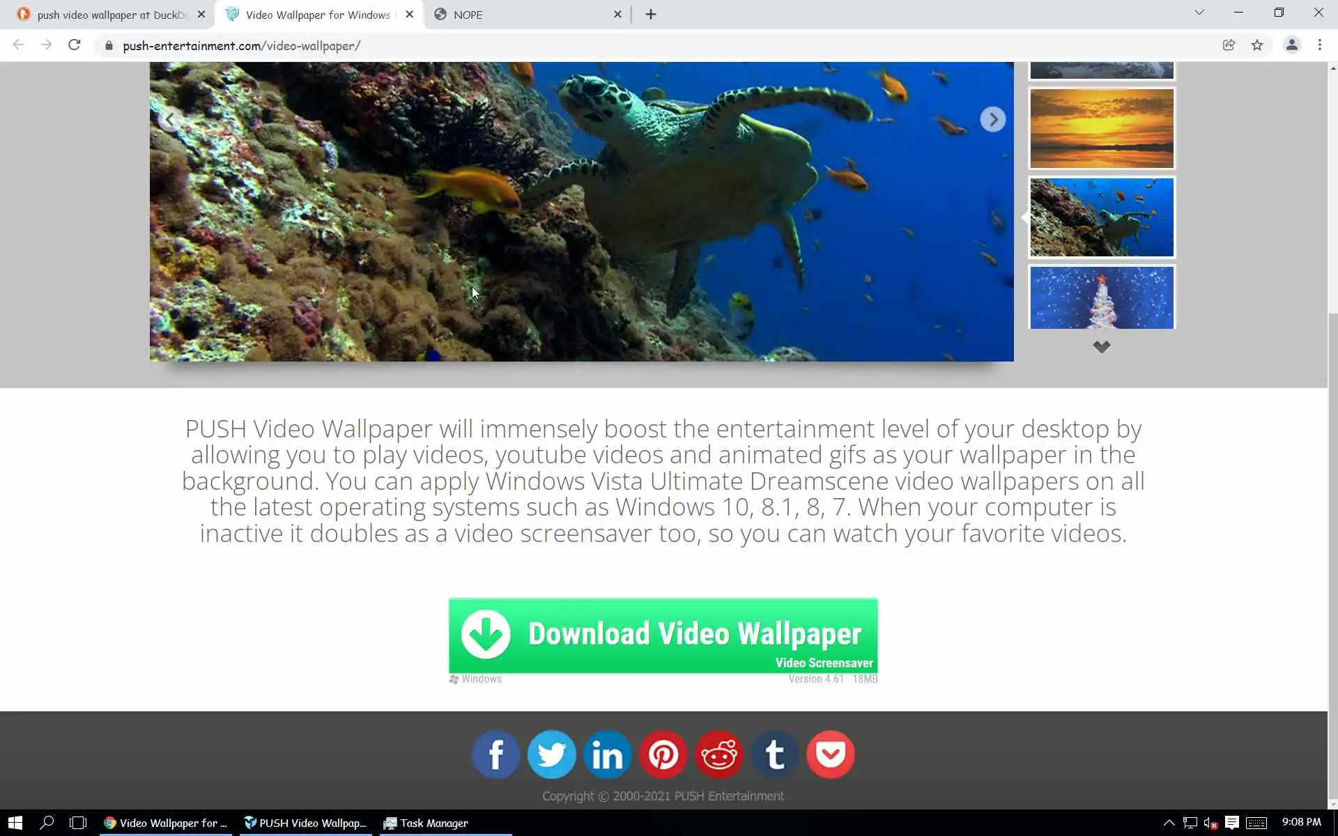The image size is (1338, 836).
Task: Click the Twitter share icon
Action: pyautogui.click(x=551, y=754)
